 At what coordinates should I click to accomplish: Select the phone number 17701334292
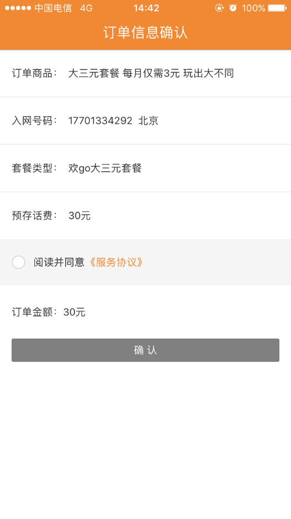coord(100,121)
